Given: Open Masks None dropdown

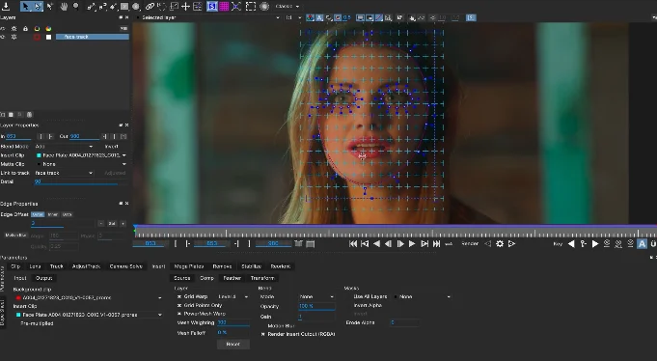Looking at the screenshot, I should point(423,296).
